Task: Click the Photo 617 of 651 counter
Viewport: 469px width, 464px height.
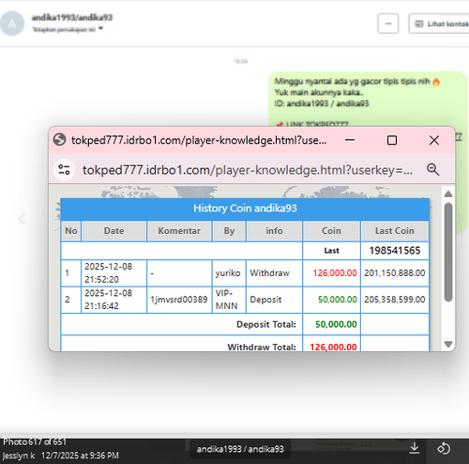Action: [35, 441]
